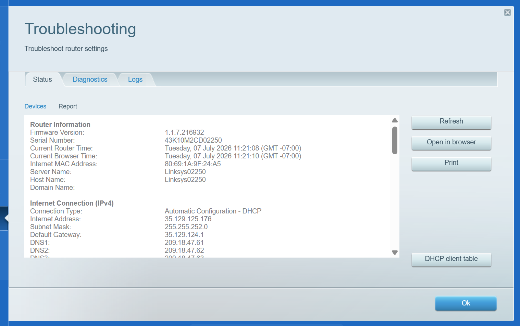
Task: Click the Refresh button
Action: [451, 122]
